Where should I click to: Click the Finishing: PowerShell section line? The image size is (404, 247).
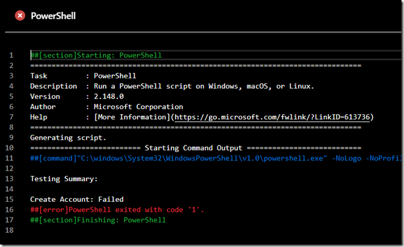tap(98, 220)
